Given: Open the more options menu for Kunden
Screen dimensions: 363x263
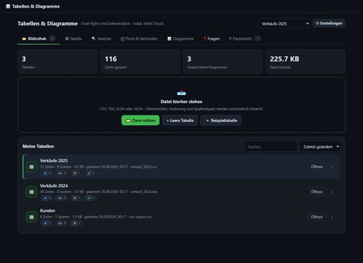Looking at the screenshot, I should click(332, 217).
